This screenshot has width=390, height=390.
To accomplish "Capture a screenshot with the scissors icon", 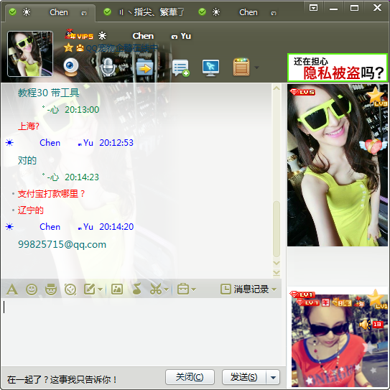I will coord(156,289).
